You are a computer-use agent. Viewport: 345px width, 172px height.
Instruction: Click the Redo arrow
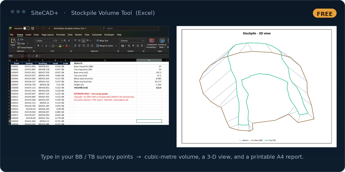click(43, 28)
